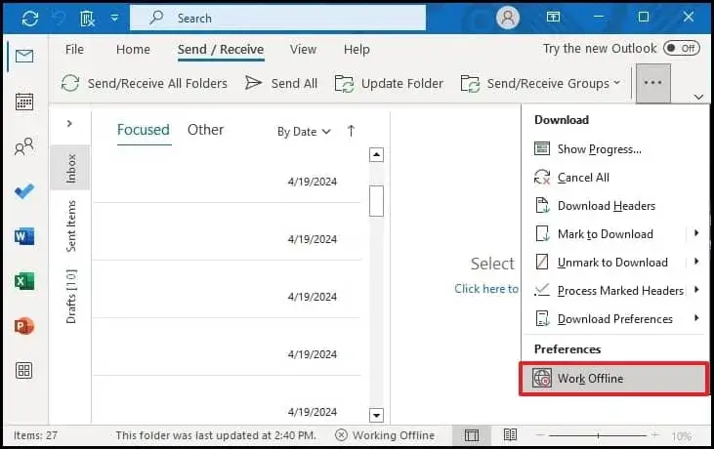
Task: Click the message list scroll-up arrow
Action: (x=376, y=154)
